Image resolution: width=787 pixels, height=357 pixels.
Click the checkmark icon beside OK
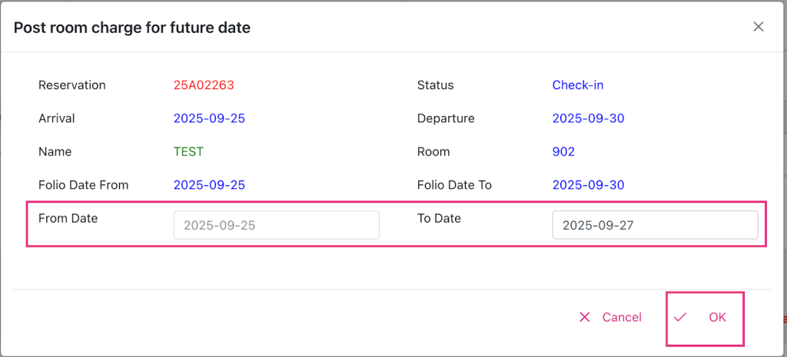680,317
